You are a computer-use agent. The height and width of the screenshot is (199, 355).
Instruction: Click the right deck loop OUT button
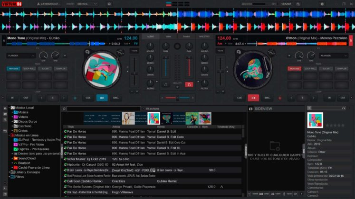[x=343, y=98]
